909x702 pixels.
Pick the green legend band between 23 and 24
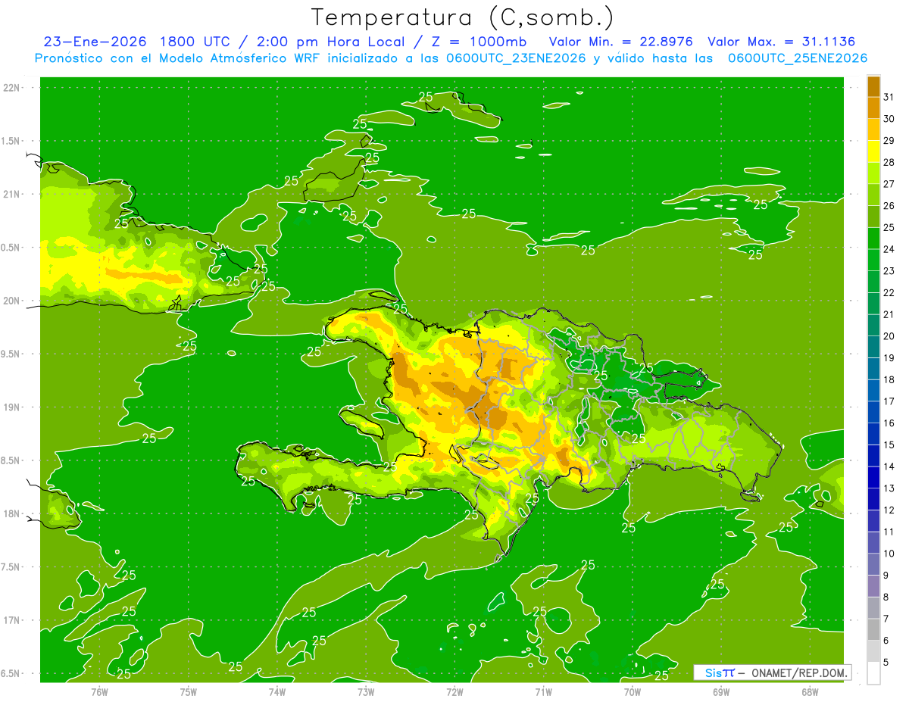(x=873, y=260)
